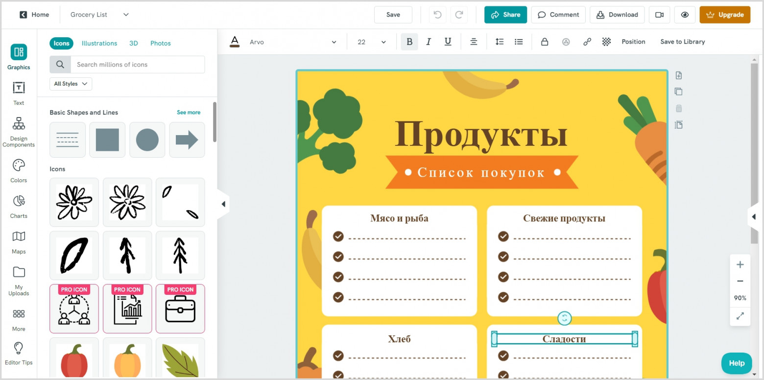Open the All Styles dropdown

point(71,84)
